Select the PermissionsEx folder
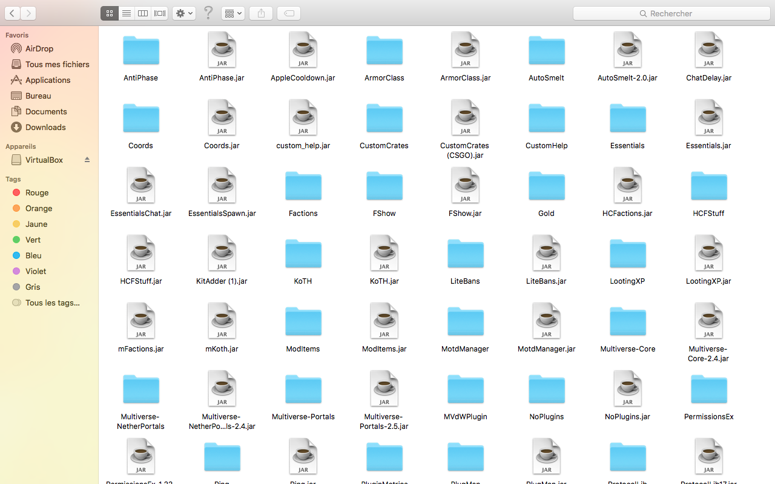 tap(709, 390)
